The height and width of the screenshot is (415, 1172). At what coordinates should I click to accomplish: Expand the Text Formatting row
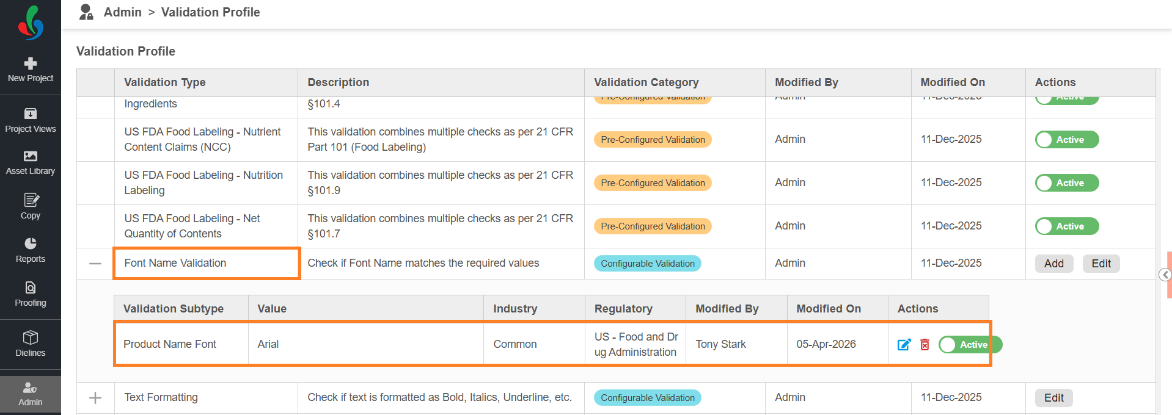pos(95,398)
